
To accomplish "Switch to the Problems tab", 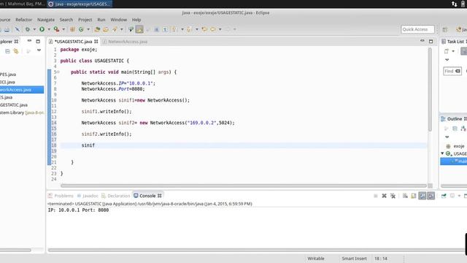I will 61,196.
